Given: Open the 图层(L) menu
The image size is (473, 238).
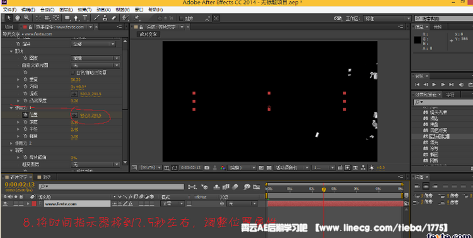Looking at the screenshot, I should (x=66, y=9).
